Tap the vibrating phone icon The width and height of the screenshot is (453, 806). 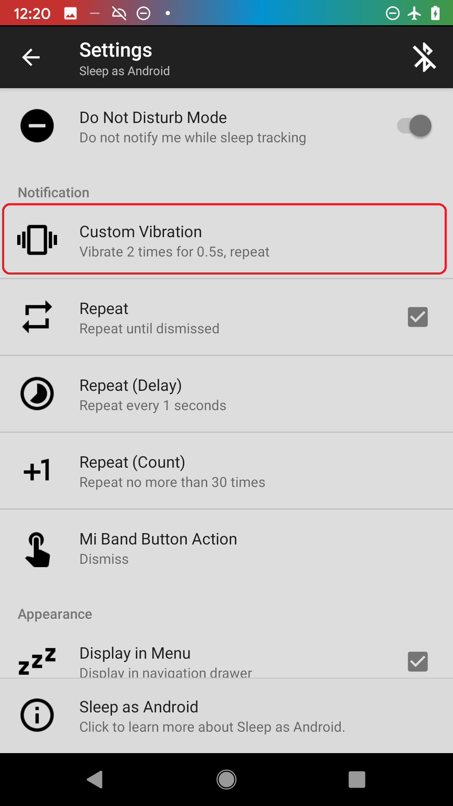pos(37,240)
